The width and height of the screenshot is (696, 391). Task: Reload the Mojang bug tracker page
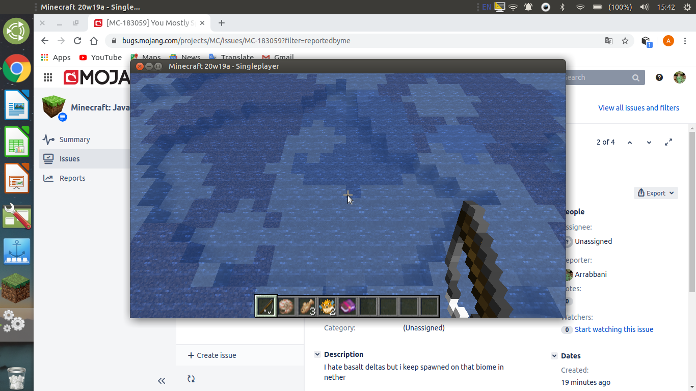[77, 41]
